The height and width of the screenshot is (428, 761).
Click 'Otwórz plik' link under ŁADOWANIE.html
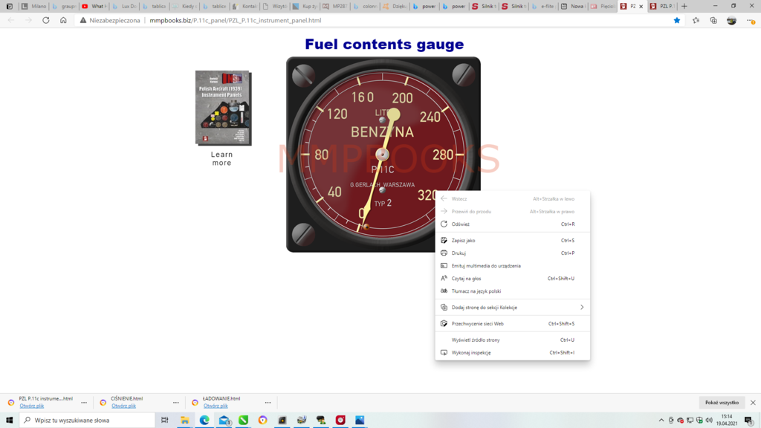(x=216, y=406)
